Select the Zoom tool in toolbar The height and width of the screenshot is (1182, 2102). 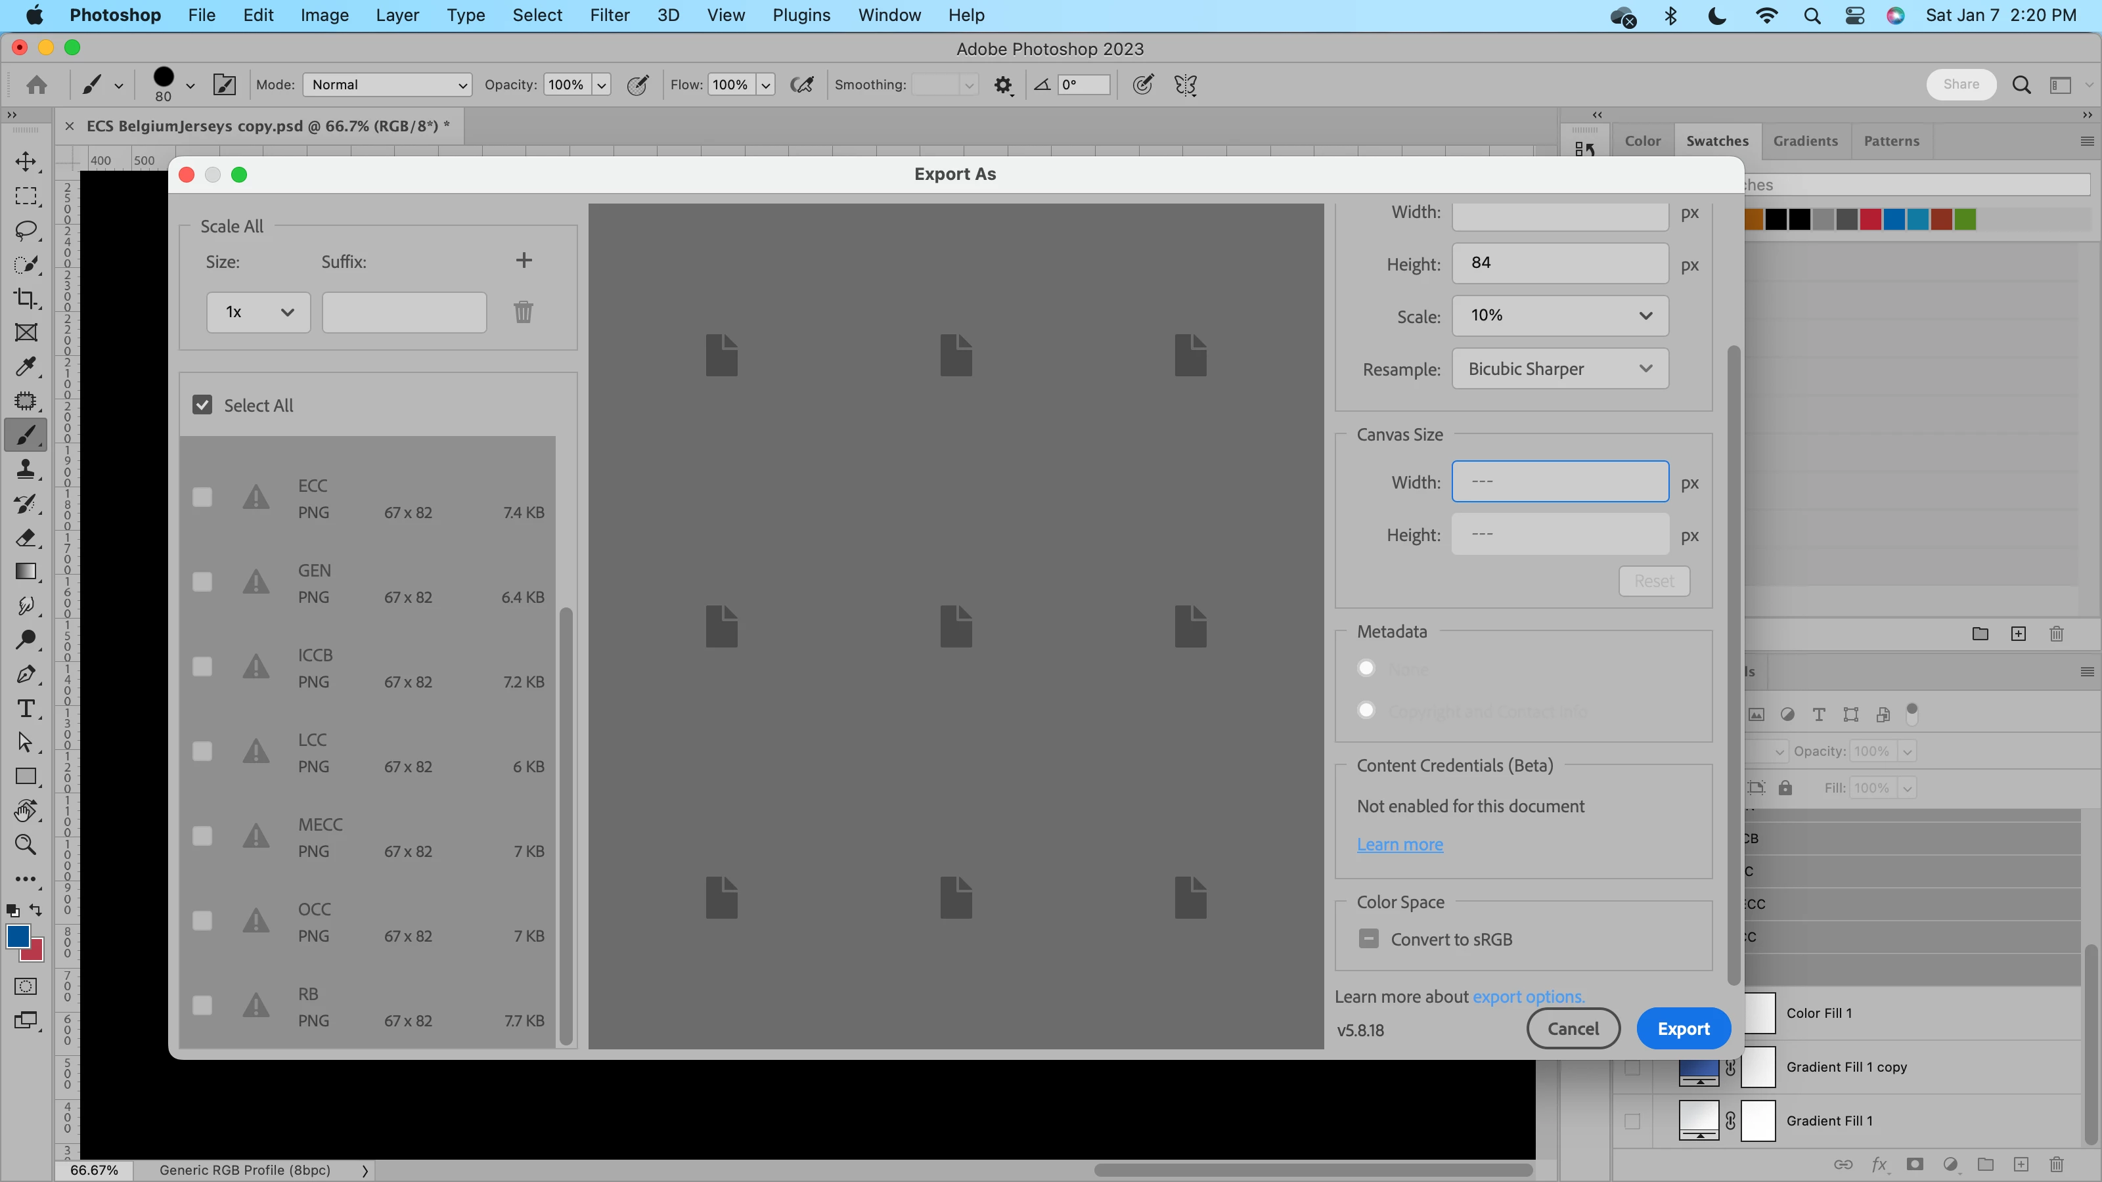click(26, 845)
